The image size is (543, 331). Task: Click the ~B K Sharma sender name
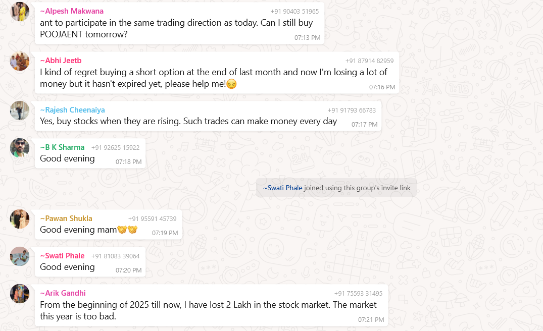(x=62, y=147)
